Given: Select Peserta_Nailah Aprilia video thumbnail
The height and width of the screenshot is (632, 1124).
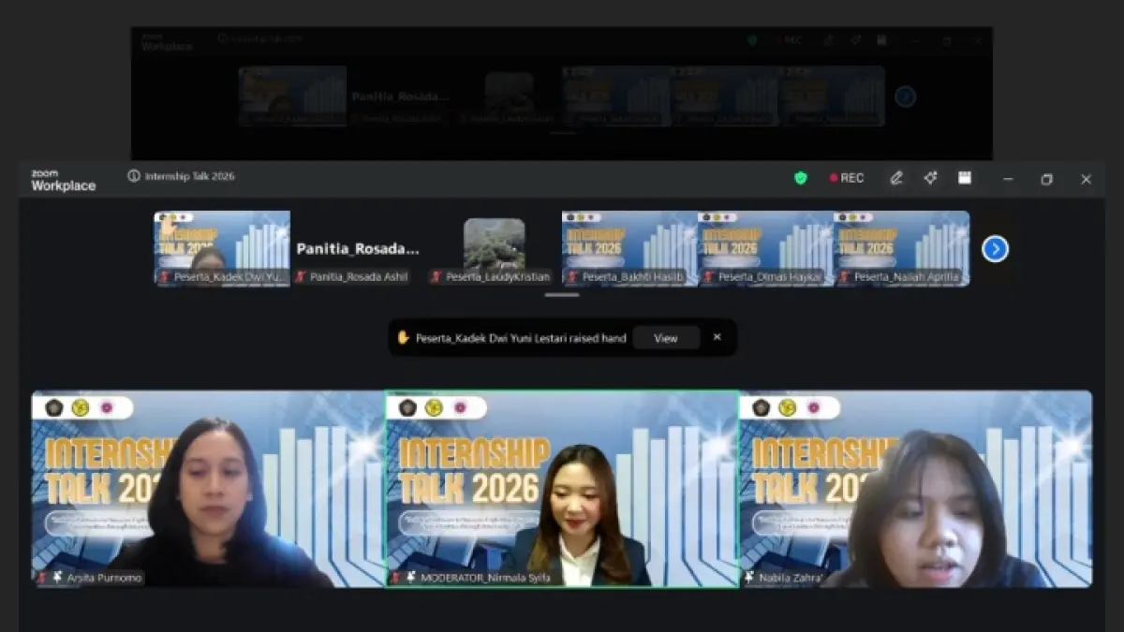Looking at the screenshot, I should [x=902, y=248].
